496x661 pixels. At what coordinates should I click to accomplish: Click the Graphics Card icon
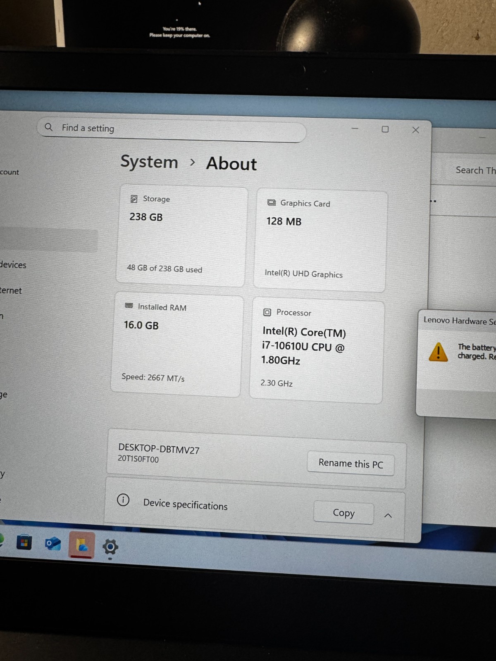[x=272, y=202]
